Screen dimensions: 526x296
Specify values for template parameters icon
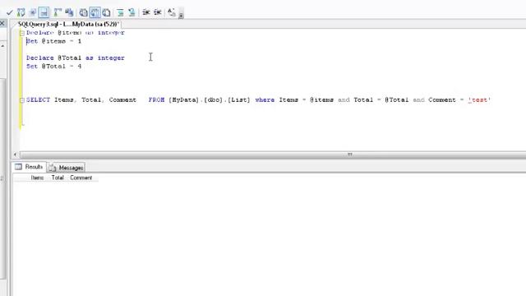pyautogui.click(x=172, y=12)
